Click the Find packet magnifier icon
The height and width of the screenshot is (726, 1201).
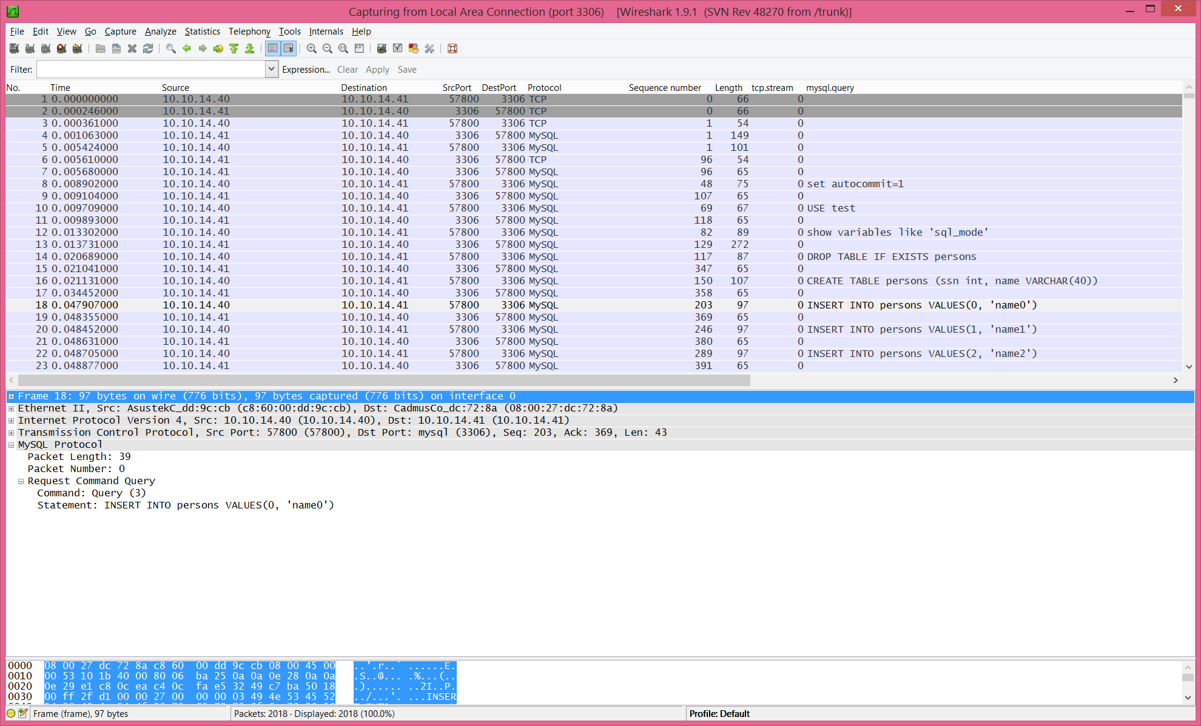pos(171,48)
